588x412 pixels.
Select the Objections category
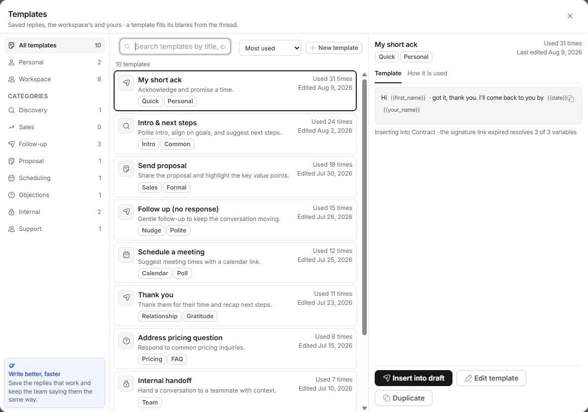[54, 195]
